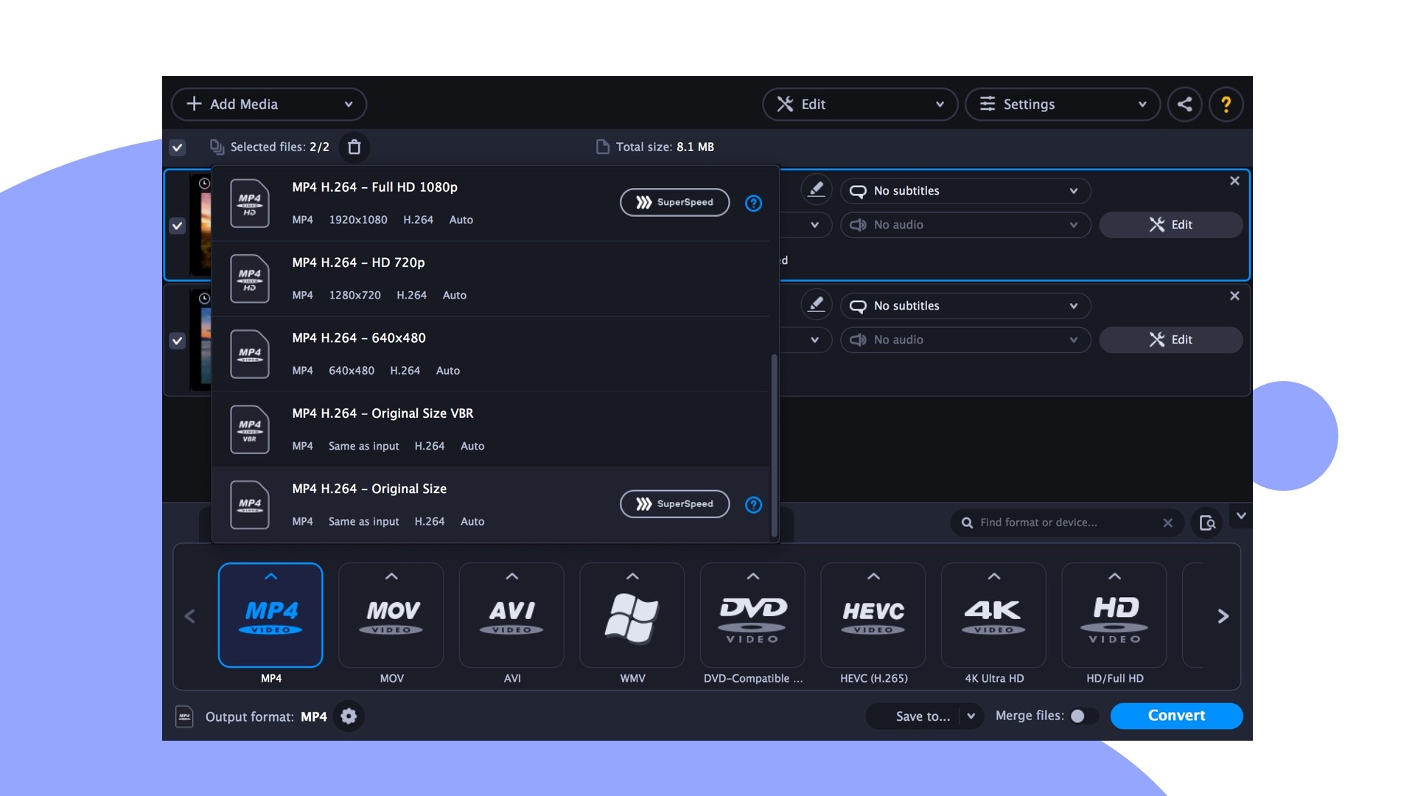Expand the Add Media dropdown
The width and height of the screenshot is (1415, 796).
349,105
